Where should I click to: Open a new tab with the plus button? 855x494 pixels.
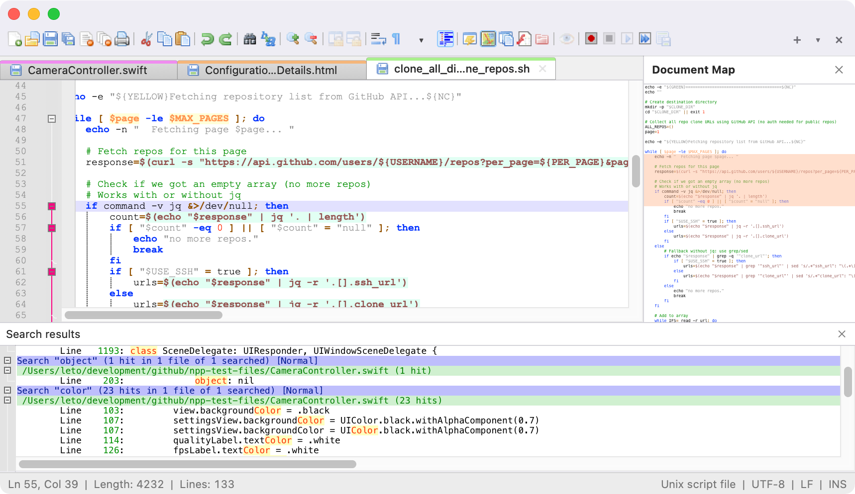pyautogui.click(x=796, y=39)
